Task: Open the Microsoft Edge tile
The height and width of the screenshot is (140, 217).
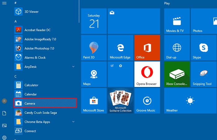Action: [121, 47]
